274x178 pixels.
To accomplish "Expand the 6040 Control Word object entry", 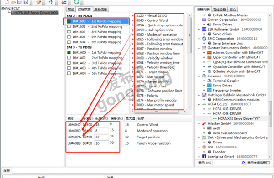I will tap(133, 20).
